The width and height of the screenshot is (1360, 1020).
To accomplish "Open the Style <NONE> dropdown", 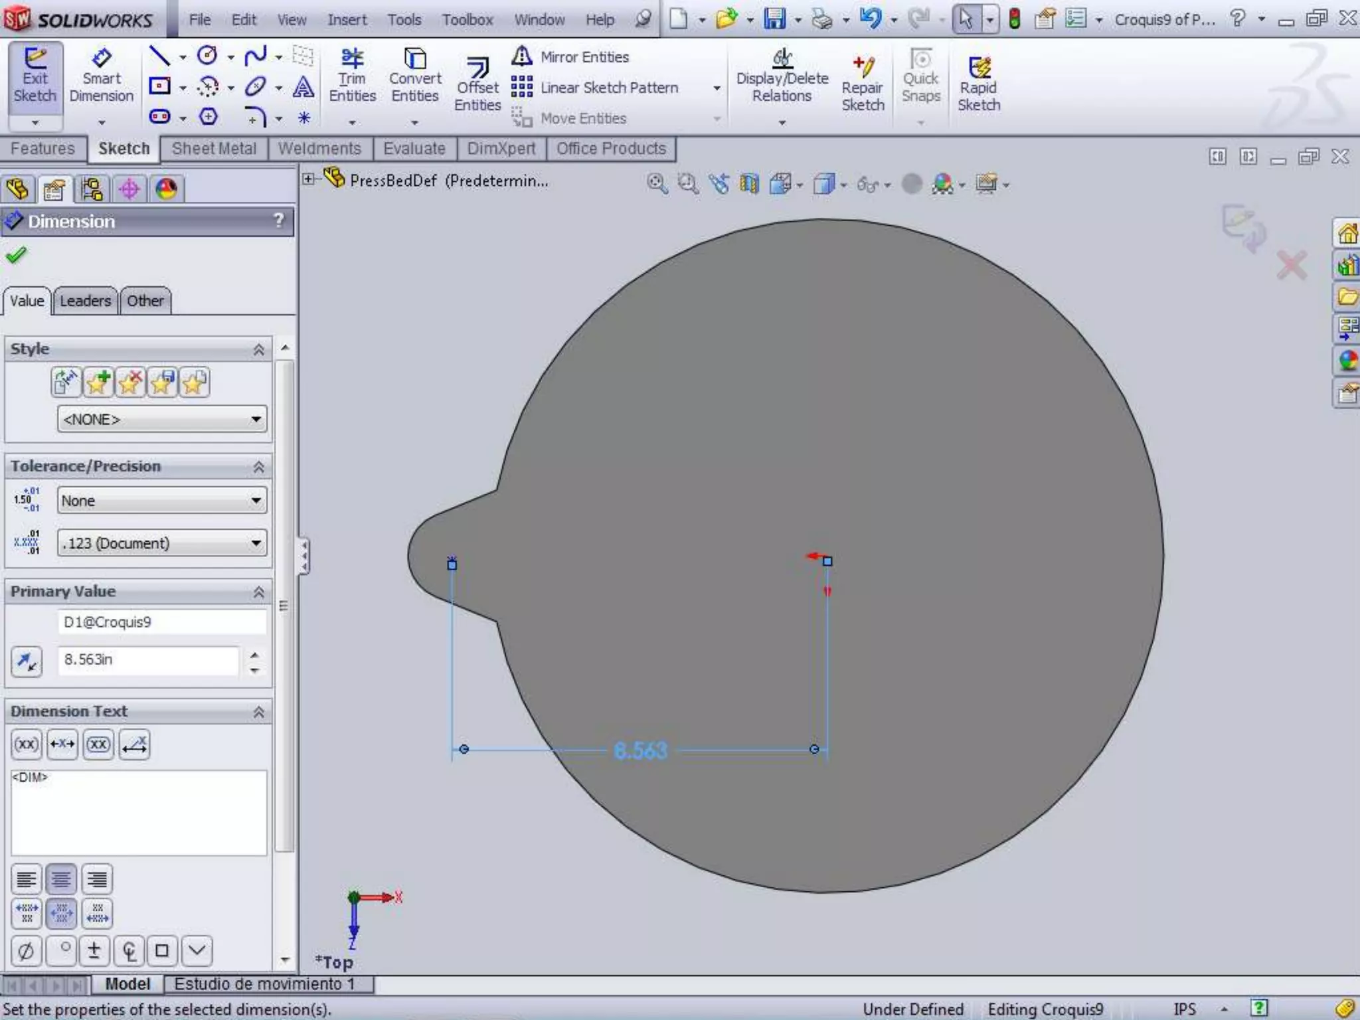I will (x=162, y=420).
